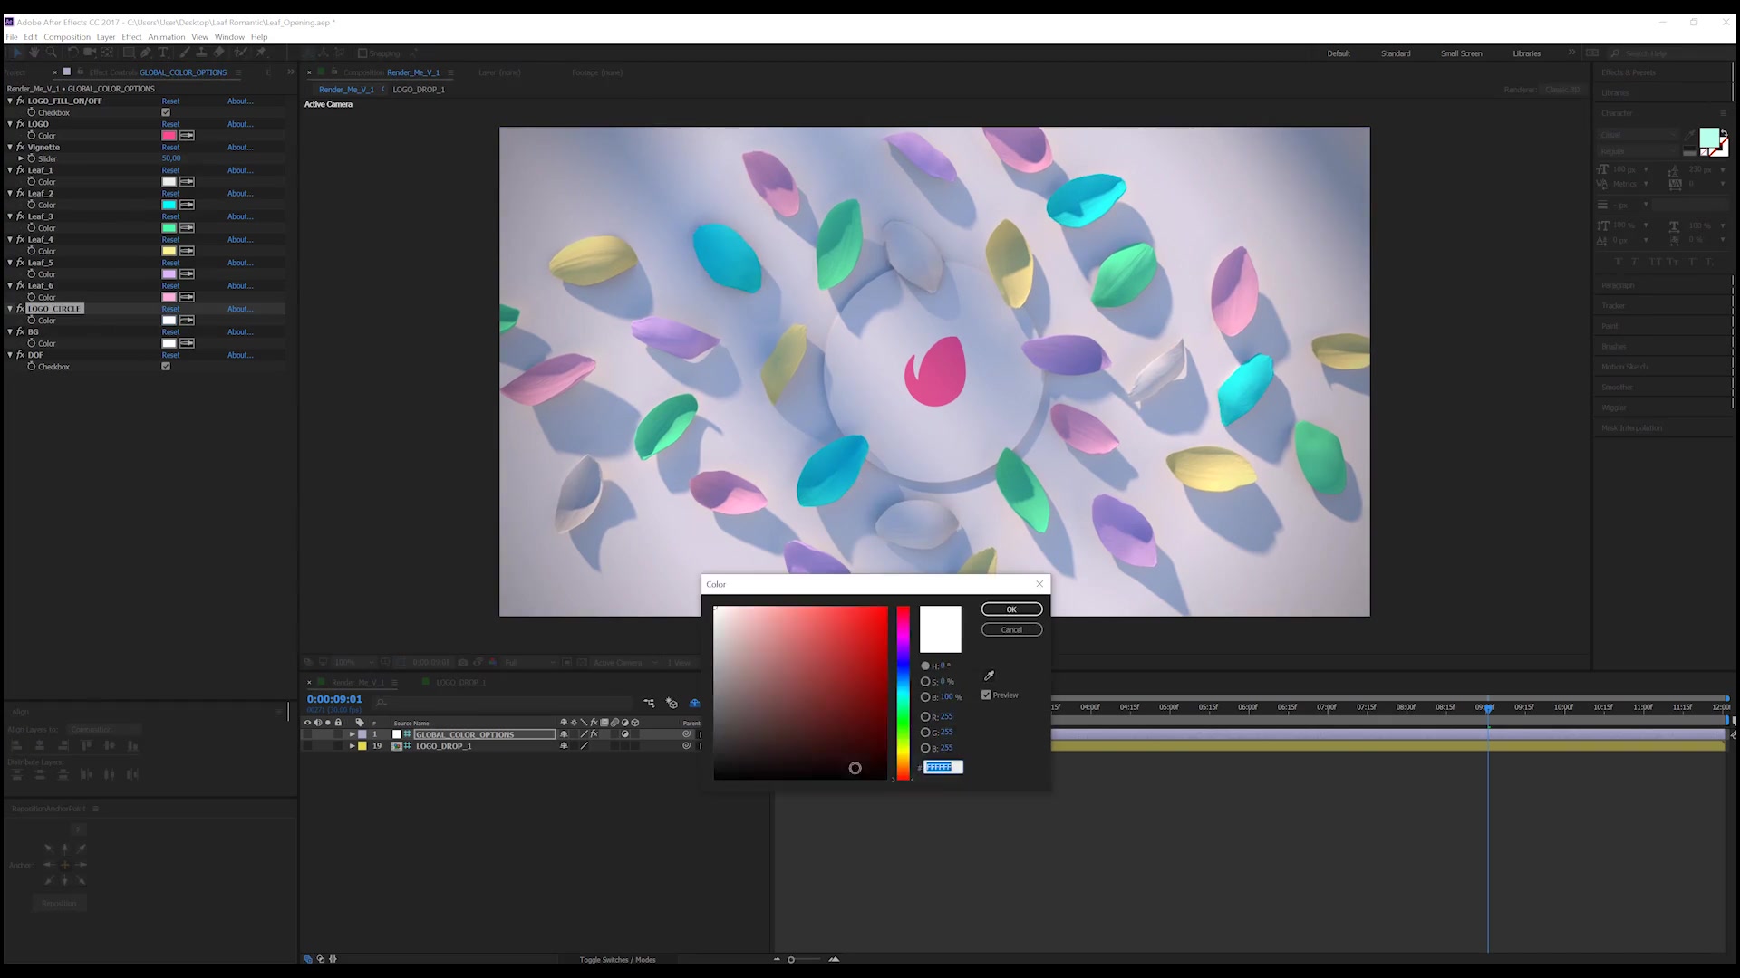Reset the Leaf_4 effect

(170, 240)
